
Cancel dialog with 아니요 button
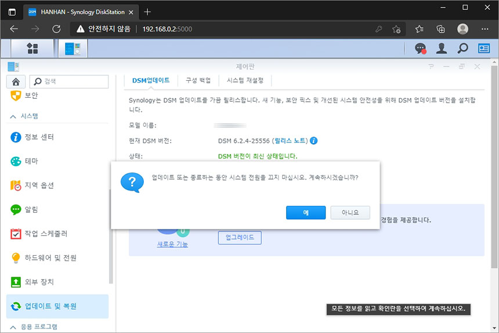[350, 213]
